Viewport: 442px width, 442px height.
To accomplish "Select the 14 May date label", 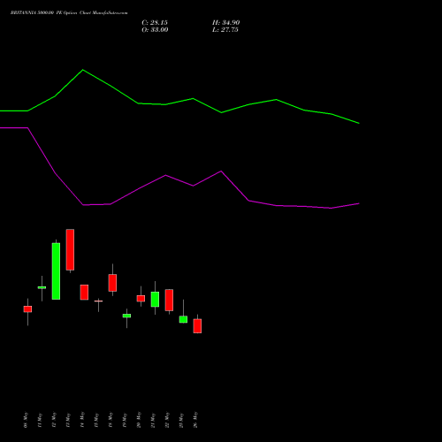I will (x=82, y=420).
